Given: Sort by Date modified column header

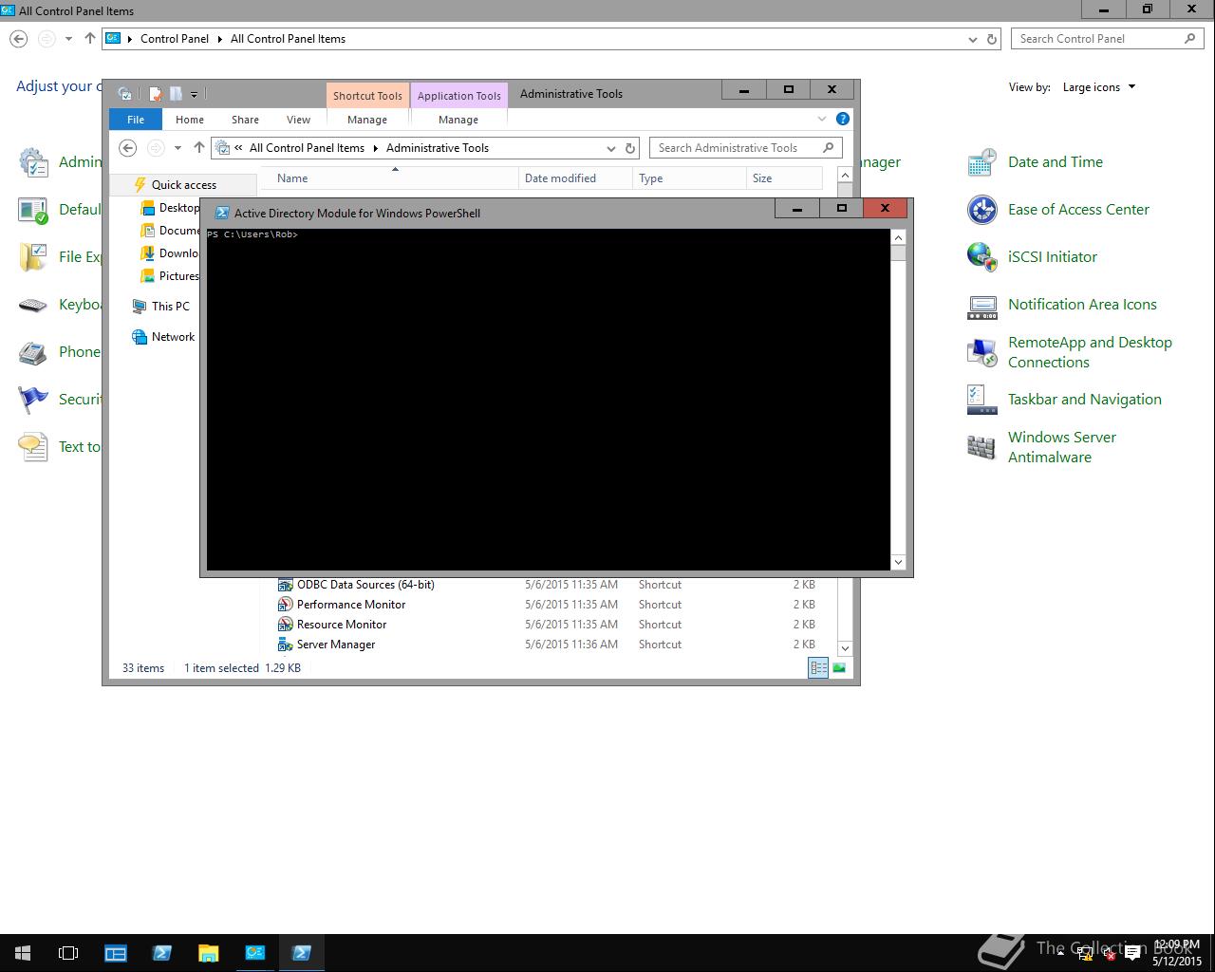Looking at the screenshot, I should click(575, 178).
